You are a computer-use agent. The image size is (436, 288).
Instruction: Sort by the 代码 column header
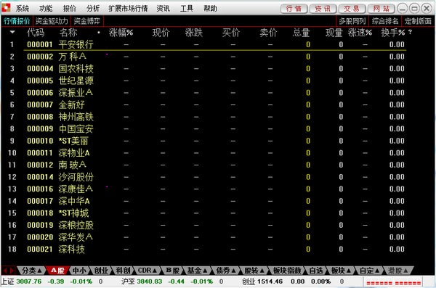tap(36, 33)
